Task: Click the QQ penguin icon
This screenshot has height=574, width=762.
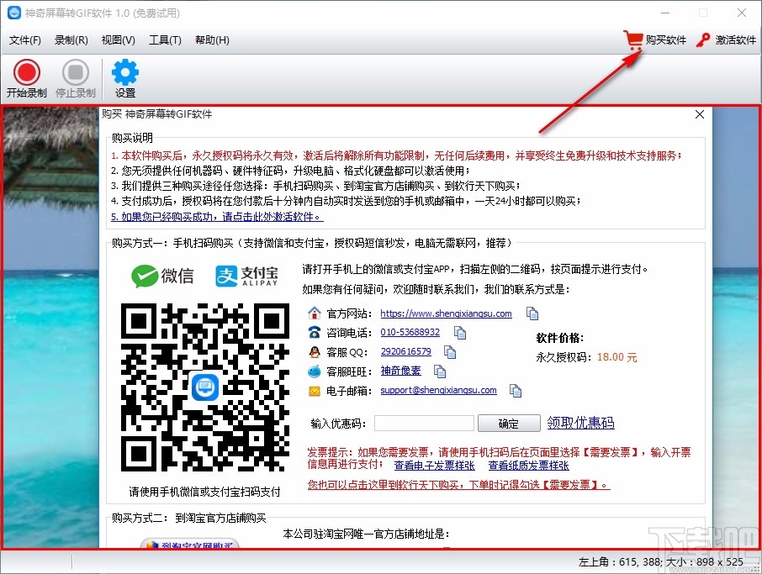Action: 315,352
